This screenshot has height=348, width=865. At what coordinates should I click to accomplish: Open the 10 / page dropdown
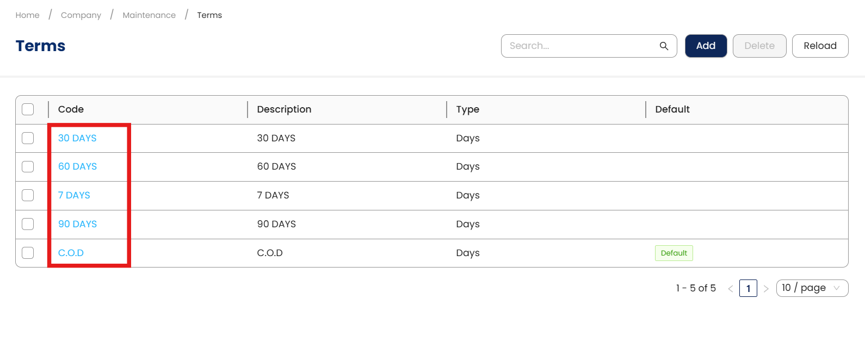point(812,288)
